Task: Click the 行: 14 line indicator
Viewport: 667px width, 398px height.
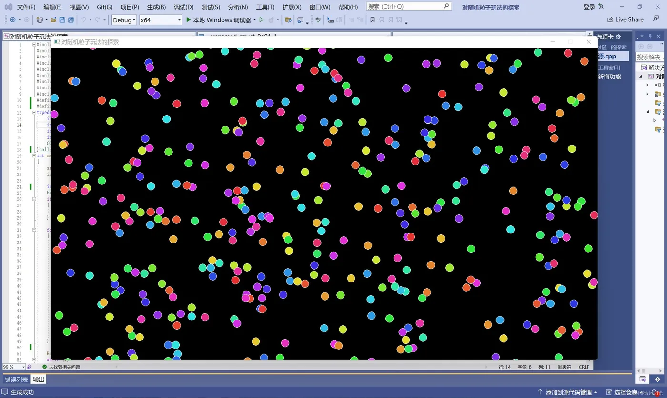Action: click(x=505, y=367)
